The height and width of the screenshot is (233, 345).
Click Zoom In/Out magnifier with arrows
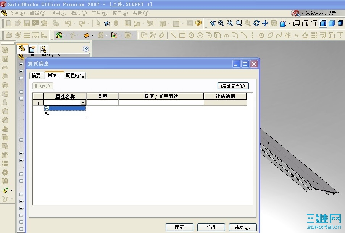239,23
